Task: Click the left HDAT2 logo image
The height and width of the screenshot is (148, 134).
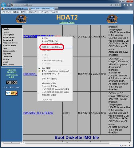Action: [22, 19]
